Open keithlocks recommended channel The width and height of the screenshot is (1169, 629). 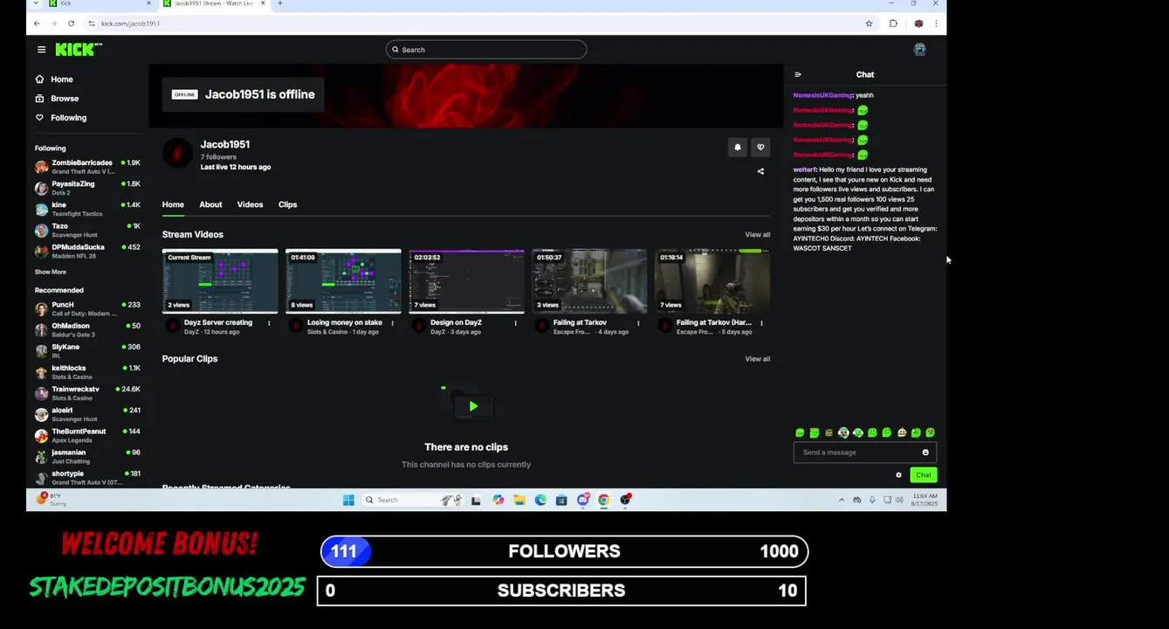click(87, 372)
